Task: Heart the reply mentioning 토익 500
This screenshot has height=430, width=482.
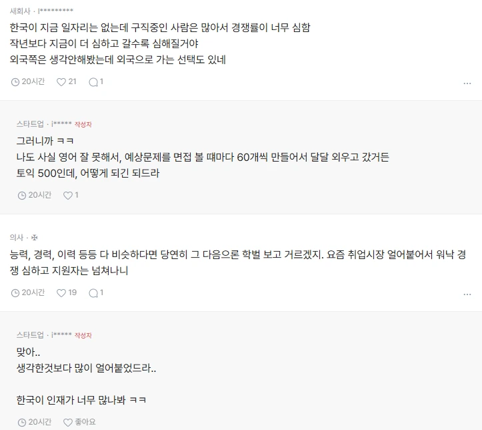Action: (67, 195)
